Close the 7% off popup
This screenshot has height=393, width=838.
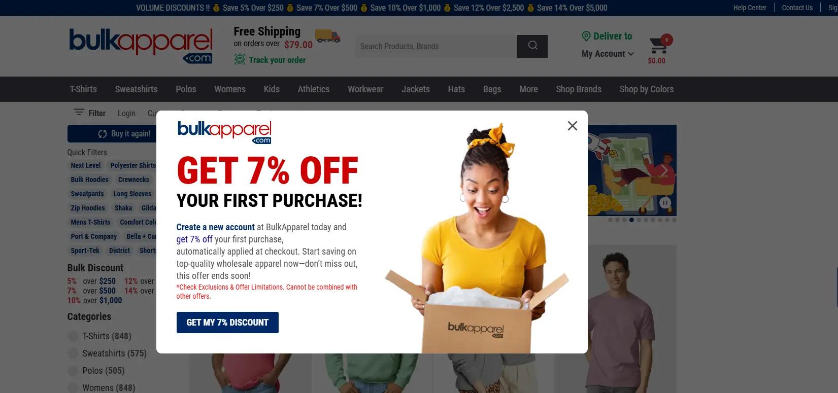(x=572, y=126)
